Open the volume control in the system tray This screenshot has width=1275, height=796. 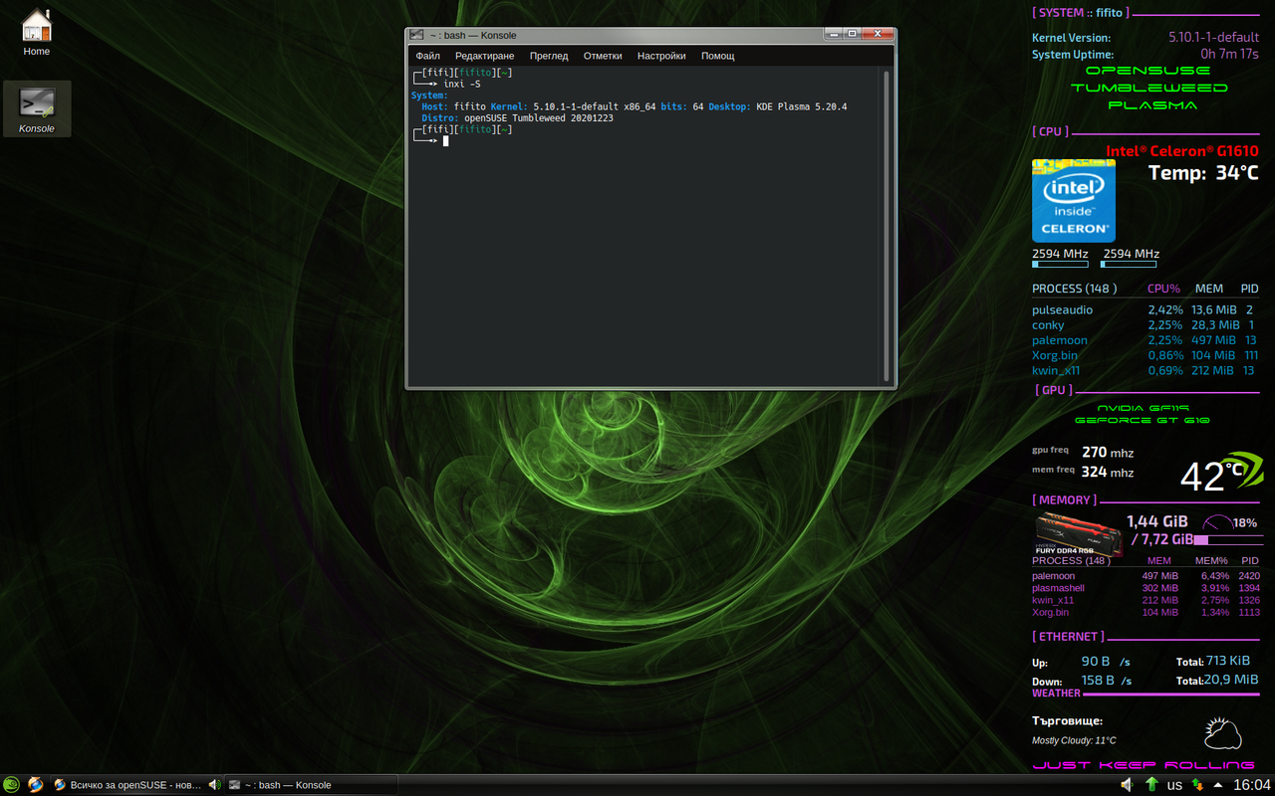click(x=1127, y=785)
